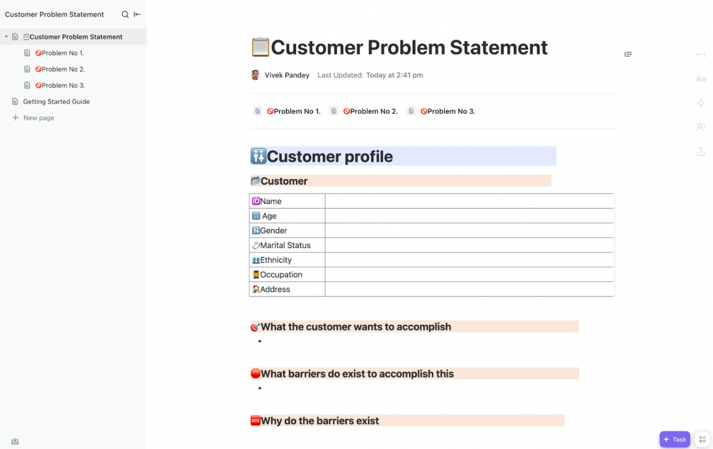Open the Problem No 1 subpage link
This screenshot has width=713, height=449.
coord(294,111)
